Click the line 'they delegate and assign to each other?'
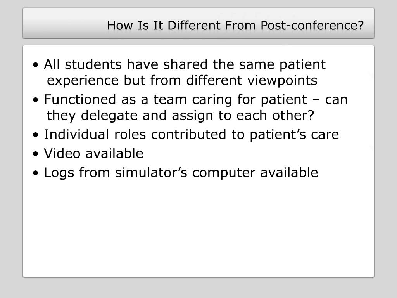The width and height of the screenshot is (397, 298). 181,115
